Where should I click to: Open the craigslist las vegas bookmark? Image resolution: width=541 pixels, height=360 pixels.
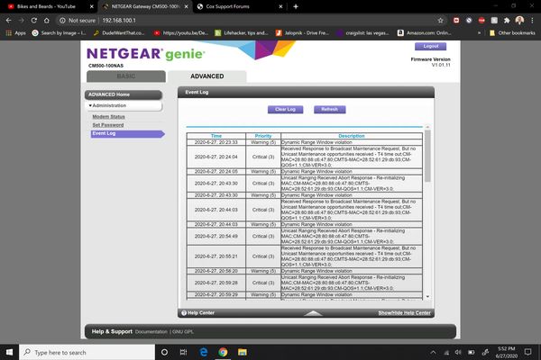tap(362, 33)
